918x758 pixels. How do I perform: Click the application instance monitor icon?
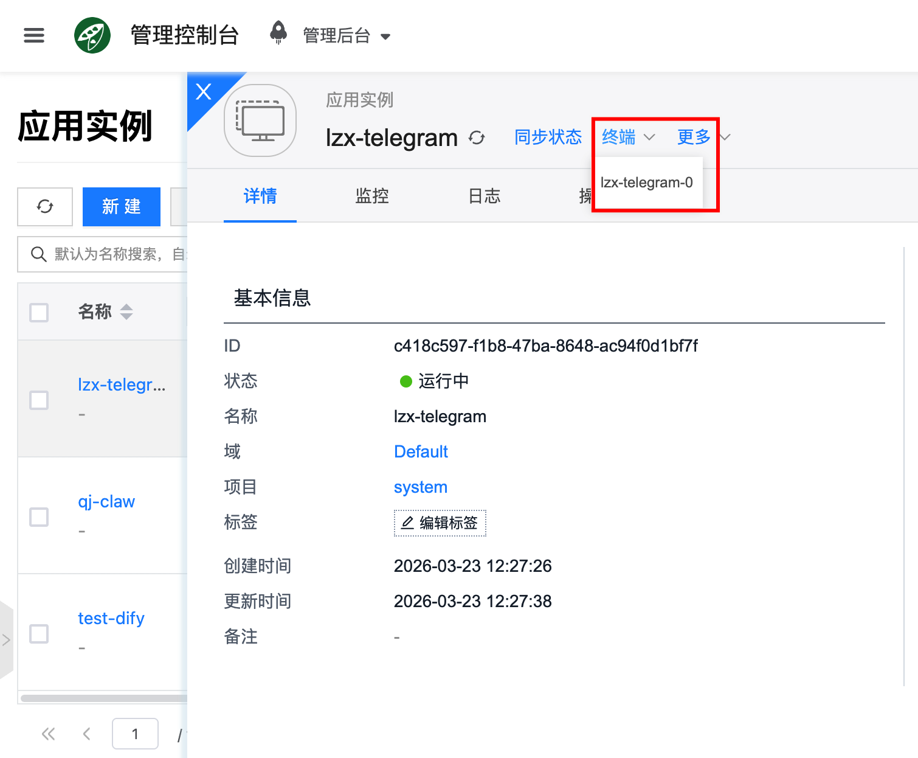click(x=260, y=120)
